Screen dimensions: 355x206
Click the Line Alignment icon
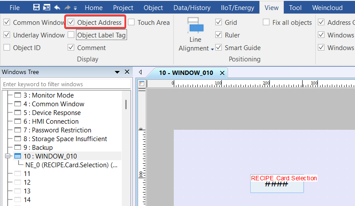coord(196,26)
